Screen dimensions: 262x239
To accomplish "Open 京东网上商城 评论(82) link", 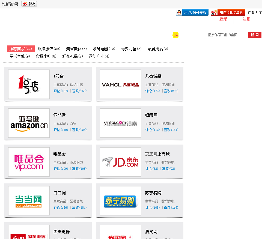I will pos(152,169).
